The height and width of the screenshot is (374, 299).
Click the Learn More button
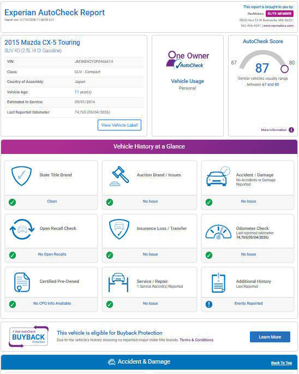(x=270, y=337)
